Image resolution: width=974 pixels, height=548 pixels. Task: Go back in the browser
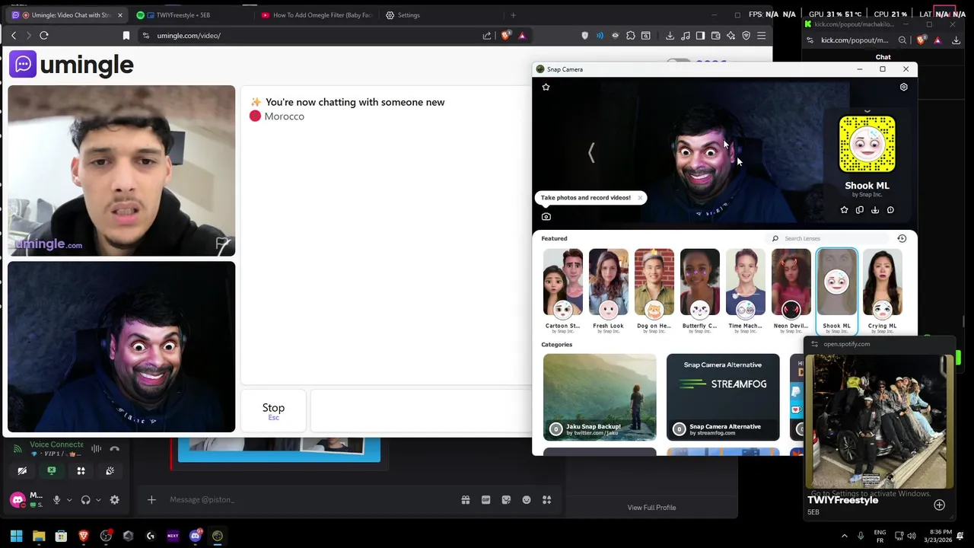point(14,36)
